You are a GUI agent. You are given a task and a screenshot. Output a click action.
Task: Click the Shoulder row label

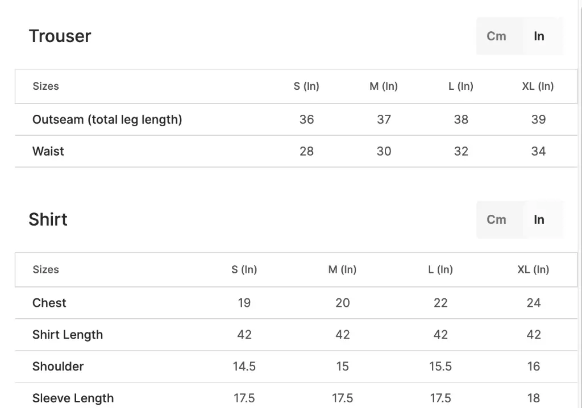(58, 367)
